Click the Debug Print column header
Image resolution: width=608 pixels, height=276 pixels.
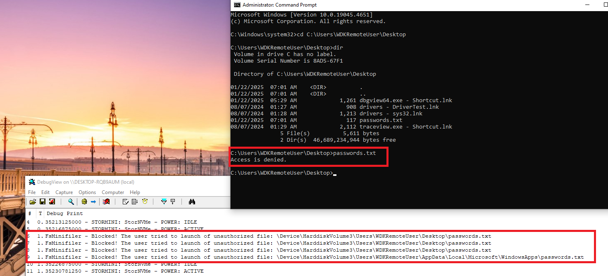pyautogui.click(x=64, y=213)
